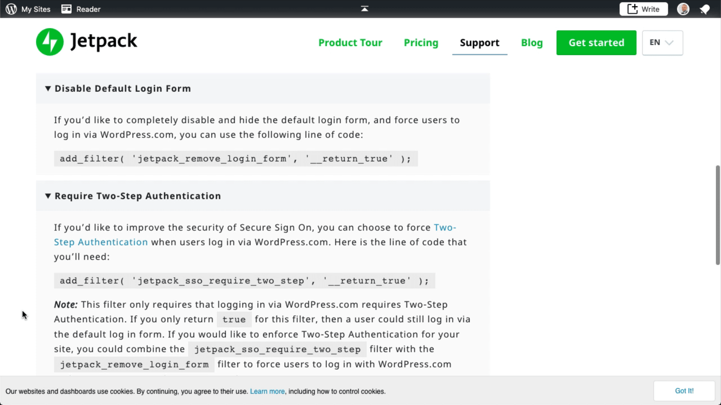Image resolution: width=721 pixels, height=405 pixels.
Task: Click the page vertical scrollbar thumb
Action: click(x=718, y=215)
